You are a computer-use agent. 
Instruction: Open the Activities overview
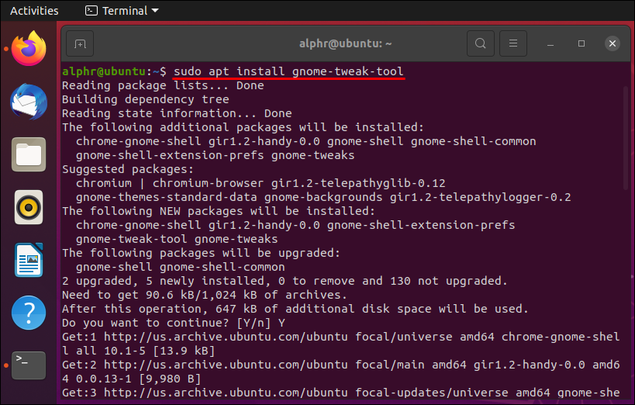[x=34, y=11]
